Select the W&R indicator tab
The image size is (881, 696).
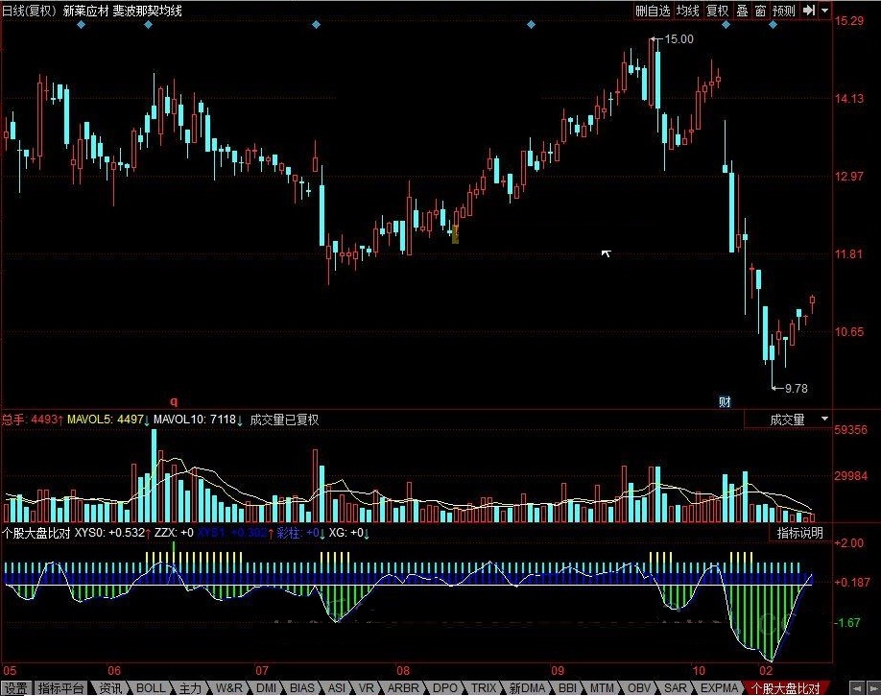(x=228, y=688)
